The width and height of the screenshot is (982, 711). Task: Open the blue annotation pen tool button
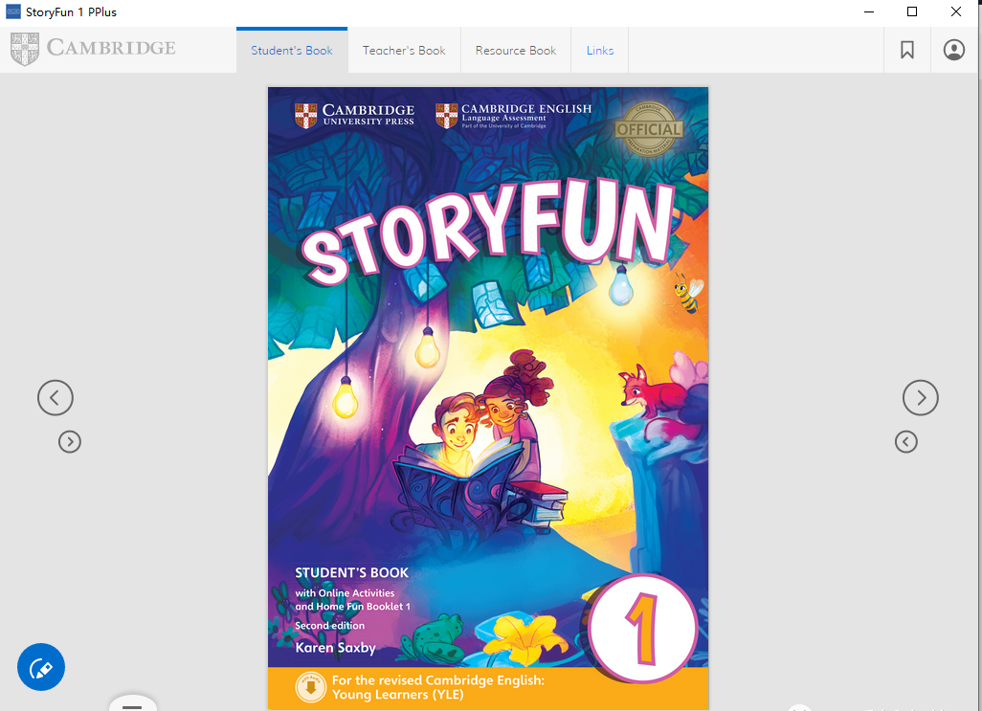pos(41,667)
